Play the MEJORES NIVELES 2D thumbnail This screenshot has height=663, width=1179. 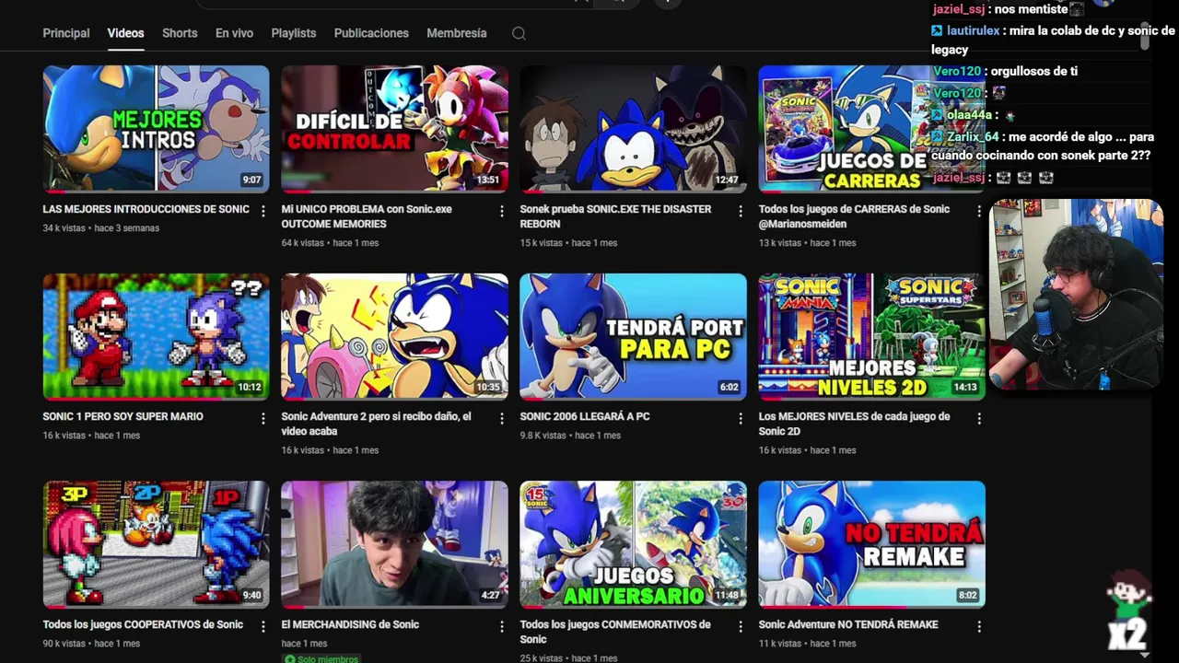coord(871,336)
